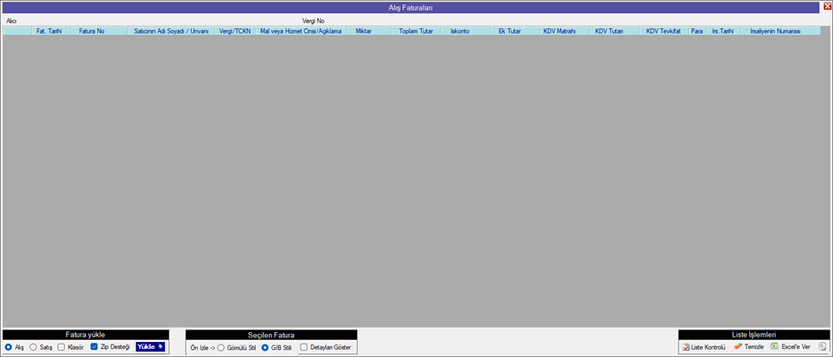Close the Alış Faturaları window

[827, 6]
